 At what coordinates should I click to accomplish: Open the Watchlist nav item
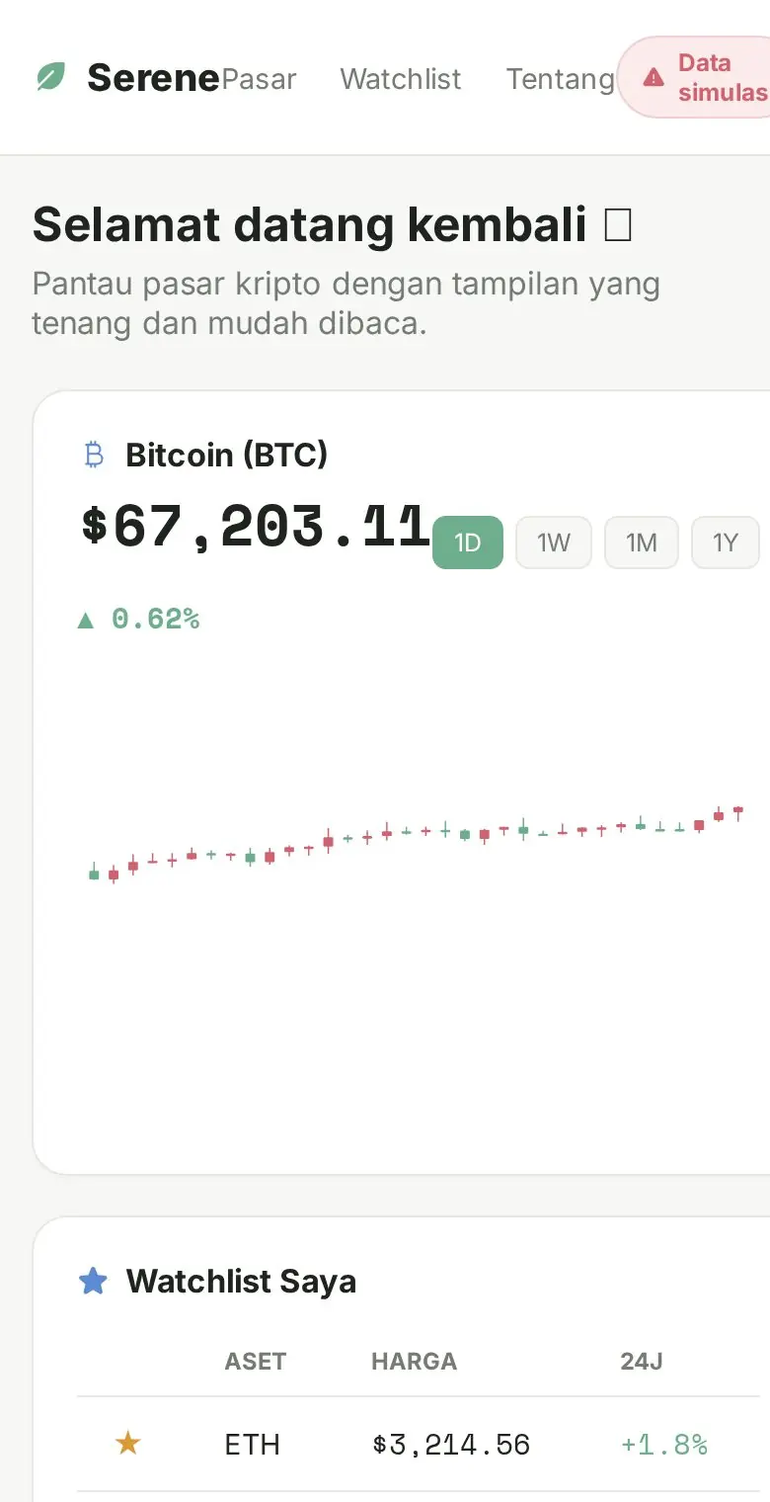click(401, 79)
